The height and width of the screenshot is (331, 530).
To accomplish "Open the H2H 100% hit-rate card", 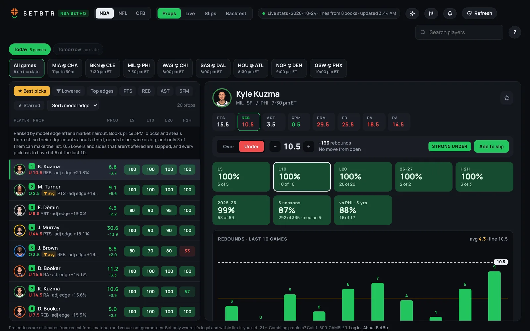I will [x=484, y=177].
